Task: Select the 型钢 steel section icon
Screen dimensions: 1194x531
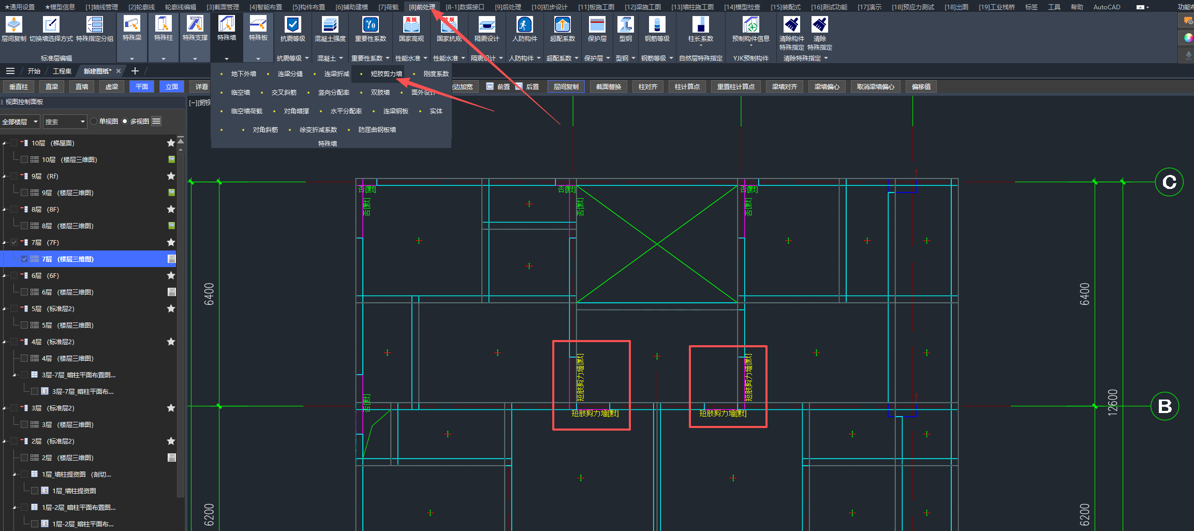Action: (626, 24)
